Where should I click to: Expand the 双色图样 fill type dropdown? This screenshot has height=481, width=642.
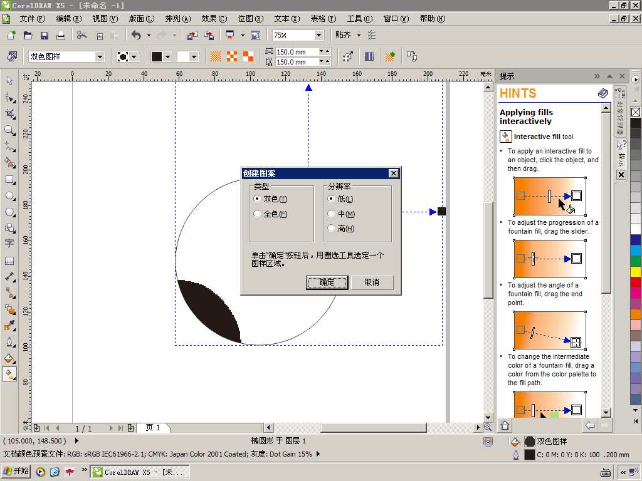click(99, 57)
